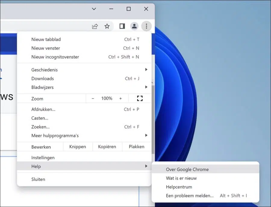
Task: Open the side panel icon
Action: [x=122, y=26]
